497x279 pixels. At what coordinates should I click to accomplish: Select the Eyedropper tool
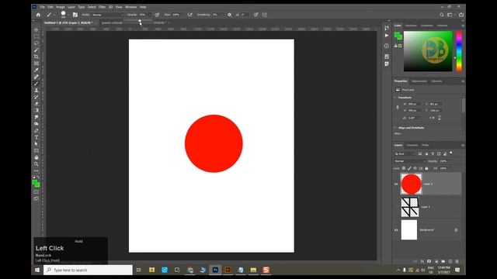click(x=36, y=70)
